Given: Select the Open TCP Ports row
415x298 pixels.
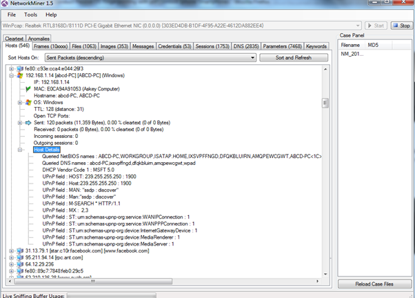Looking at the screenshot, I should (52, 116).
